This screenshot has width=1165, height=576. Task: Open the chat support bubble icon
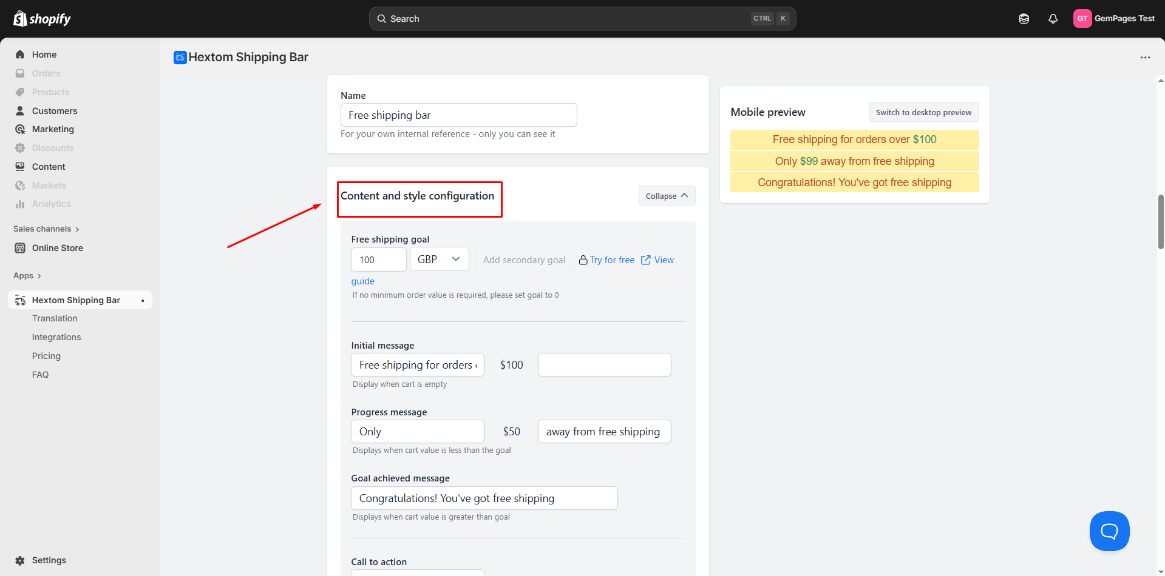click(1109, 531)
